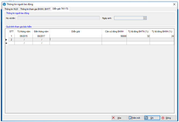Click the Đóng button

pos(169,118)
